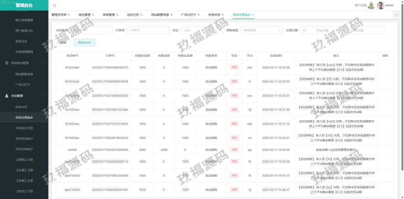Click the 商户充值 coin icon
Viewport: 404px width, 199px height.
pos(371,6)
